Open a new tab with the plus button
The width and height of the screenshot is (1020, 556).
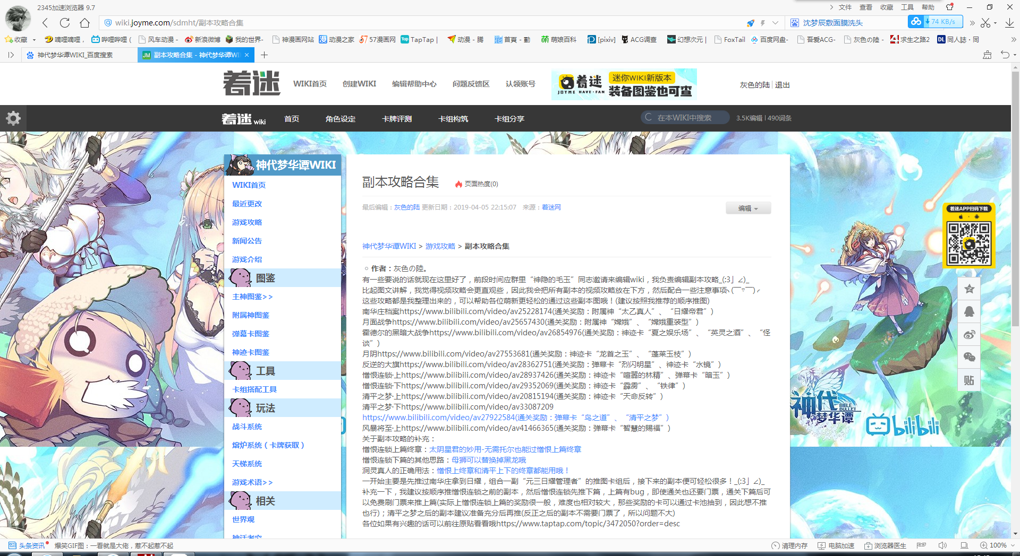pyautogui.click(x=264, y=55)
